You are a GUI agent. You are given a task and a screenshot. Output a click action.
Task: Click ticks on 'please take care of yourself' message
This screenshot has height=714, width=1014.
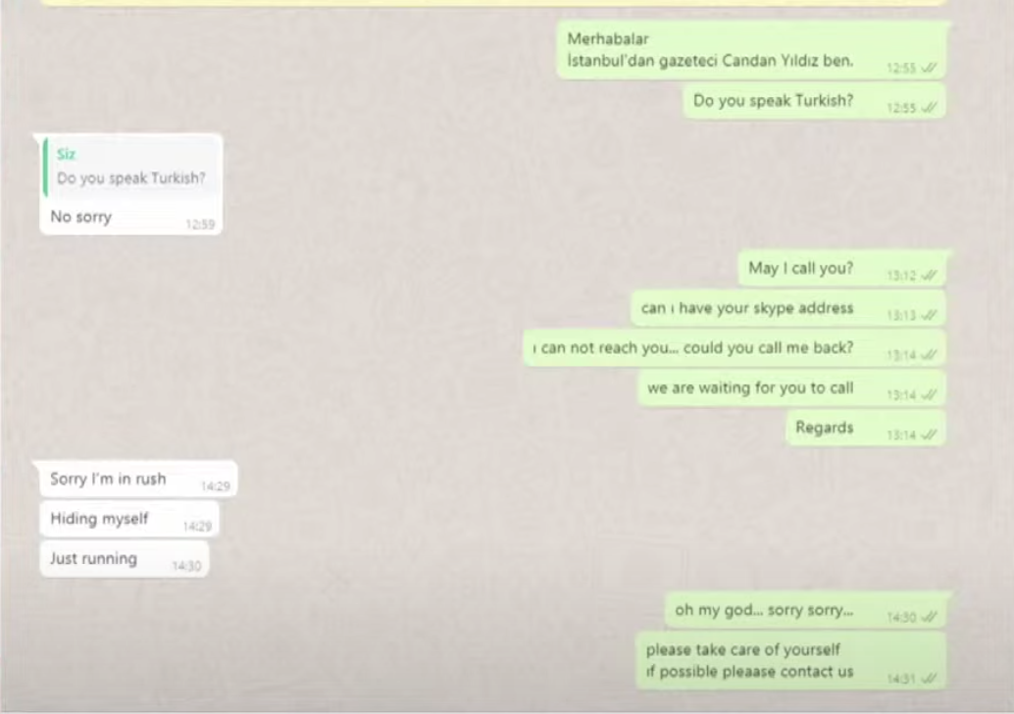929,679
